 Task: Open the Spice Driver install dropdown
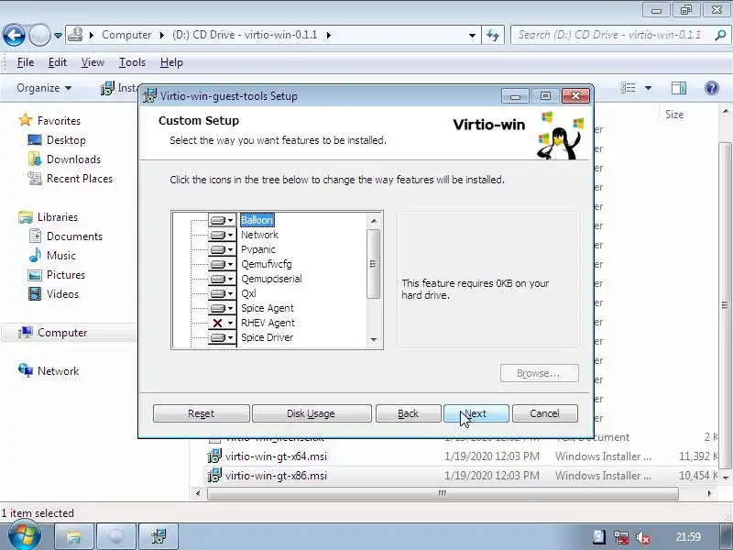222,337
